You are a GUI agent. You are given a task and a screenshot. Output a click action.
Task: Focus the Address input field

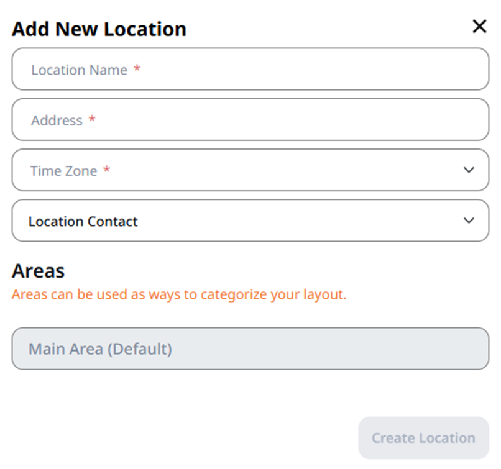(x=250, y=119)
